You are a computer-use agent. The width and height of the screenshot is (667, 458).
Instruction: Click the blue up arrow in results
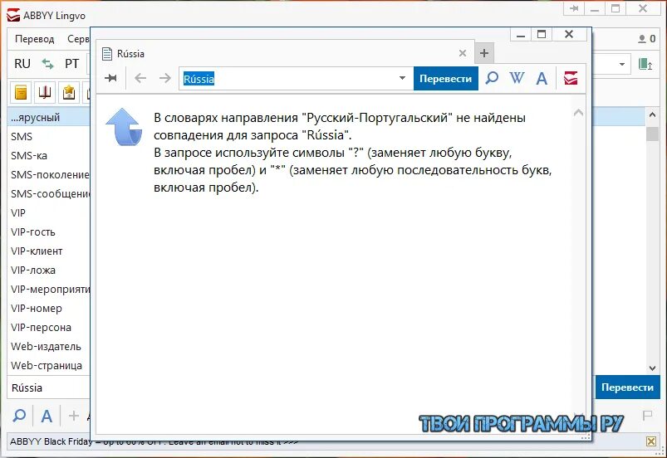click(124, 127)
